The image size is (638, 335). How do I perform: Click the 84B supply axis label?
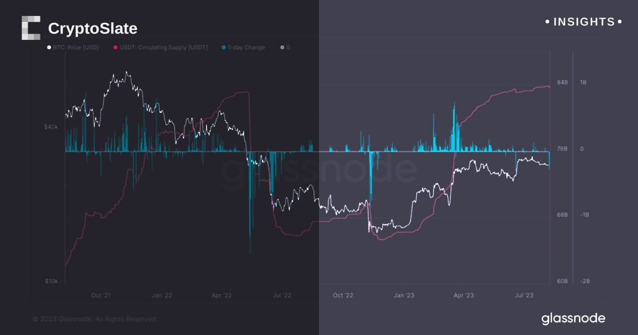[x=563, y=82]
